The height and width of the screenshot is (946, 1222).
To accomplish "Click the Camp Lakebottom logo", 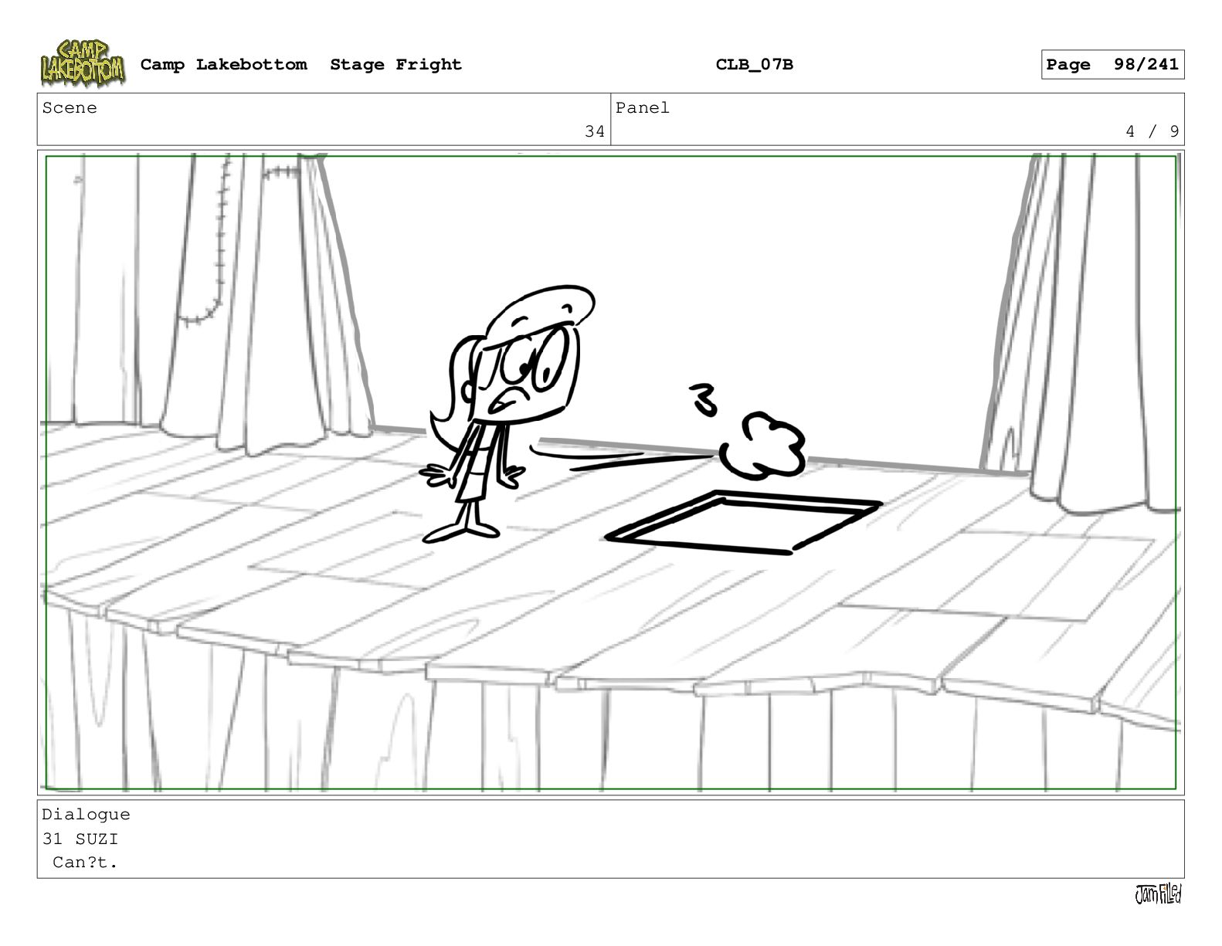I will pos(83,63).
